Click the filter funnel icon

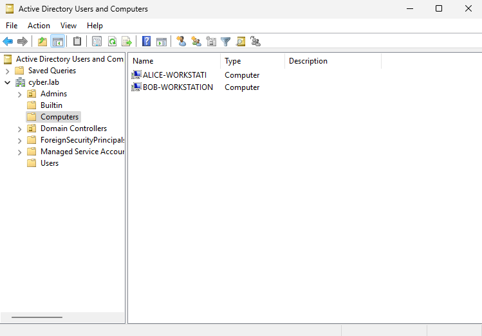click(226, 42)
